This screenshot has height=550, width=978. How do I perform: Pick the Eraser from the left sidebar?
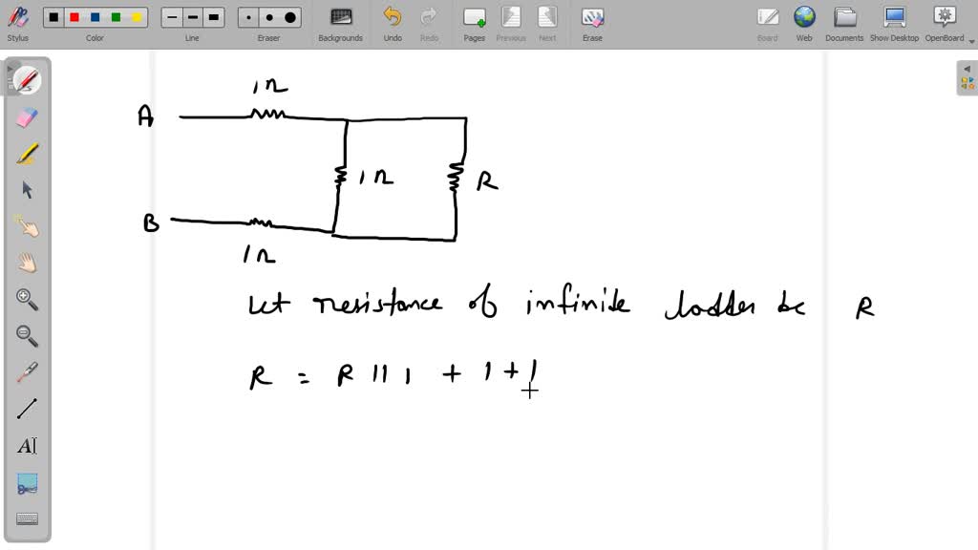click(26, 116)
